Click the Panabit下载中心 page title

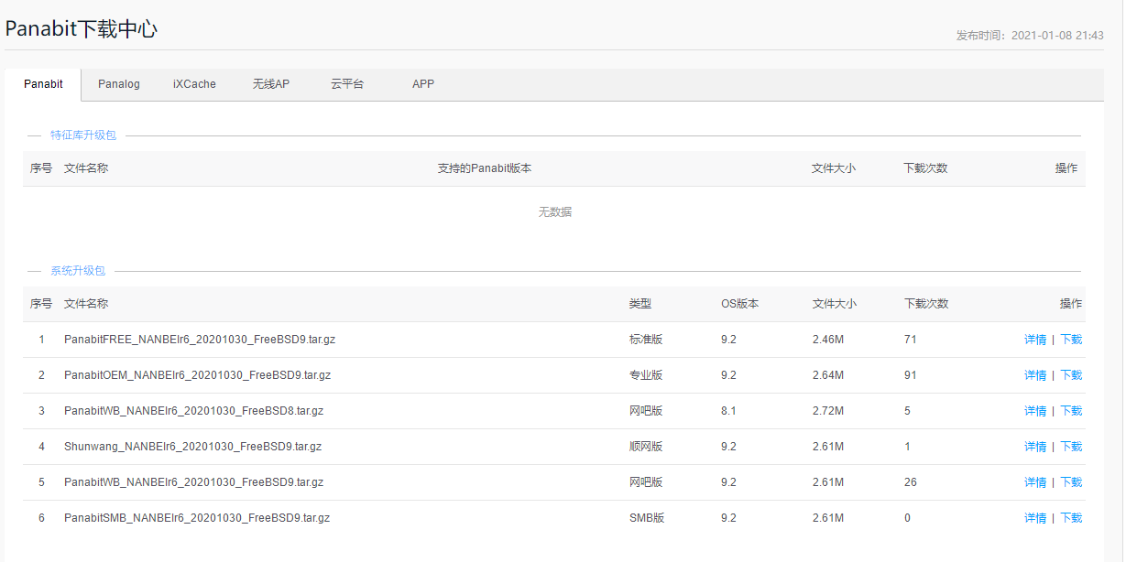coord(82,28)
